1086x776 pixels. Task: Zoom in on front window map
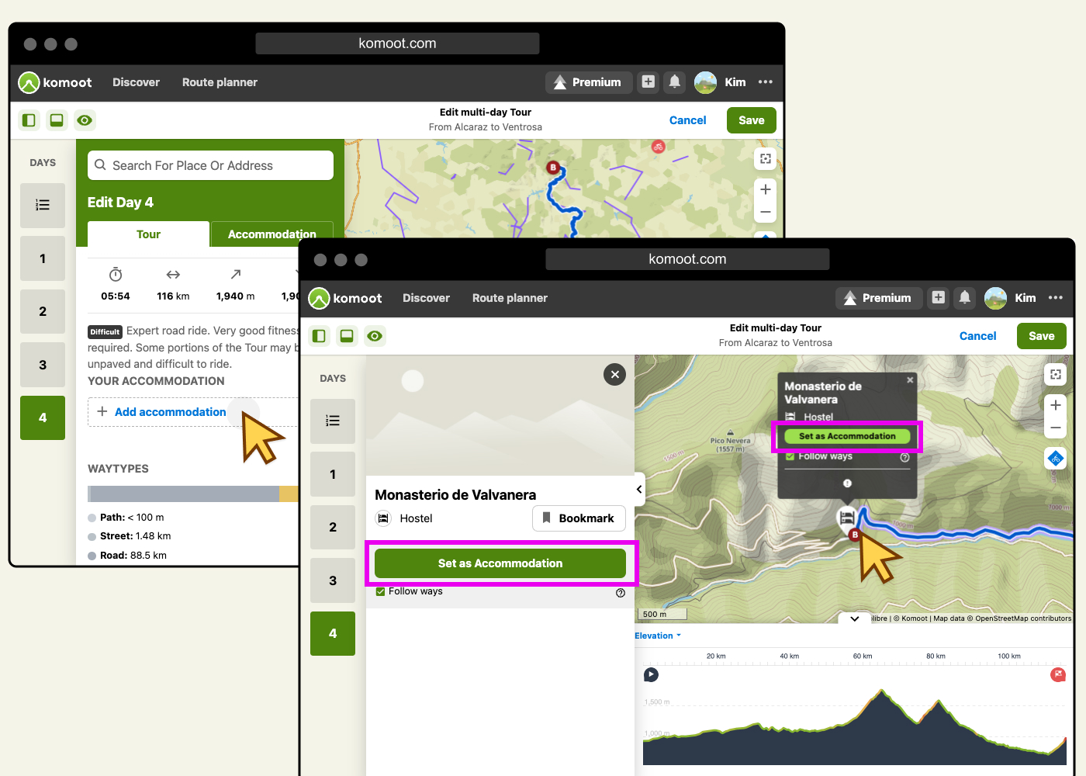1056,405
